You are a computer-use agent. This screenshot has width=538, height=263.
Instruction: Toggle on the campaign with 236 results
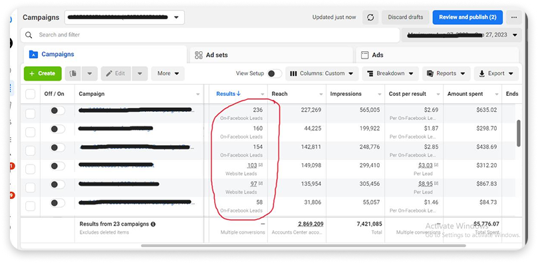(57, 111)
